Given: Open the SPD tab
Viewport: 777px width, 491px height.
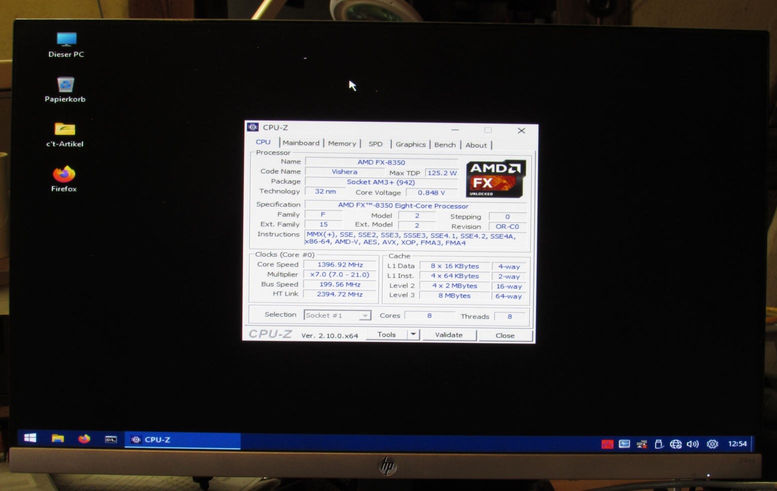Looking at the screenshot, I should (375, 144).
